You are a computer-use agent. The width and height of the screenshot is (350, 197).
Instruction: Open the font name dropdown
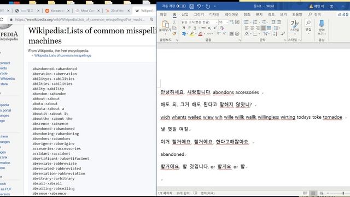tap(217, 22)
